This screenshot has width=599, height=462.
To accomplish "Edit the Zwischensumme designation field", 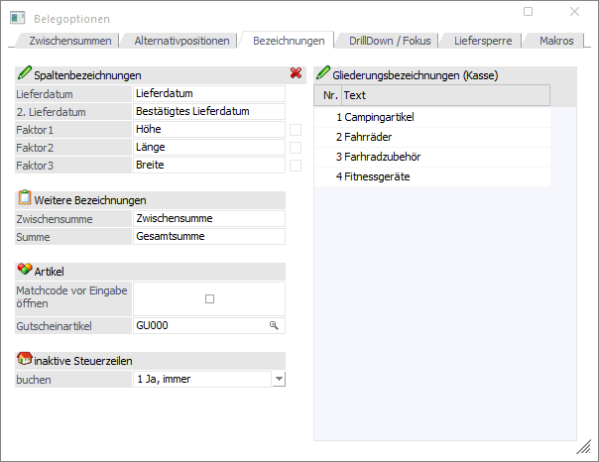I will click(x=209, y=219).
